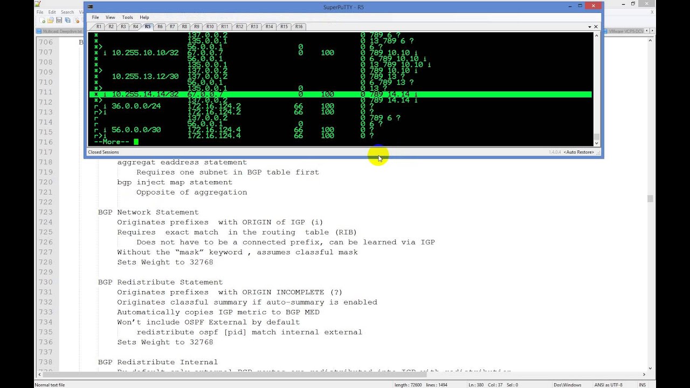This screenshot has height=388, width=690.
Task: Open Notepad++ Edit menu
Action: (x=52, y=12)
